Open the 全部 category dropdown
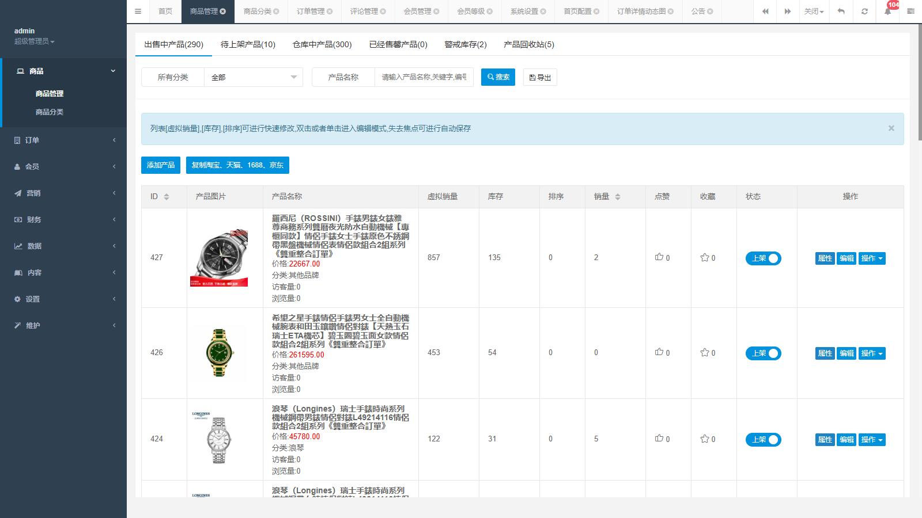 [x=254, y=77]
